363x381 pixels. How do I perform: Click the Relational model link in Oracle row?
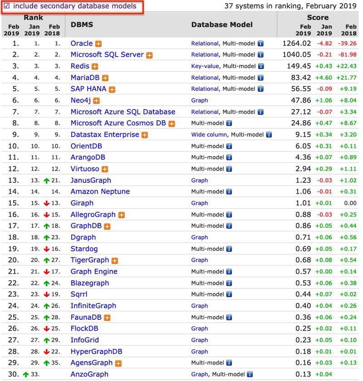pos(205,44)
